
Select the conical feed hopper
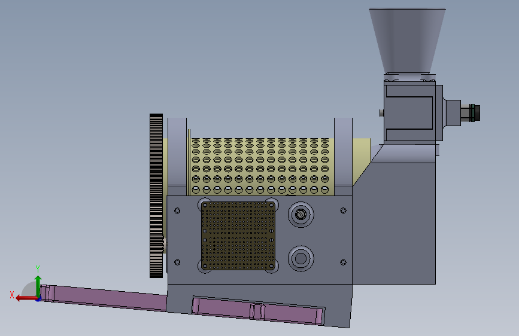pos(407,40)
